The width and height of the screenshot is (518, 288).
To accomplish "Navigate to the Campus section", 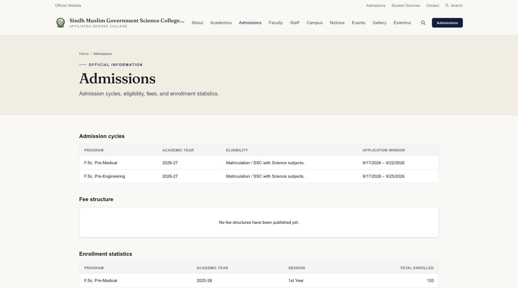I will tap(315, 23).
